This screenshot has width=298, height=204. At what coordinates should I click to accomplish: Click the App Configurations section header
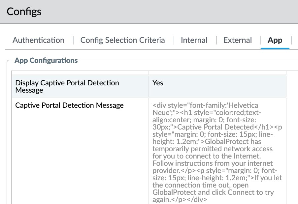click(46, 61)
